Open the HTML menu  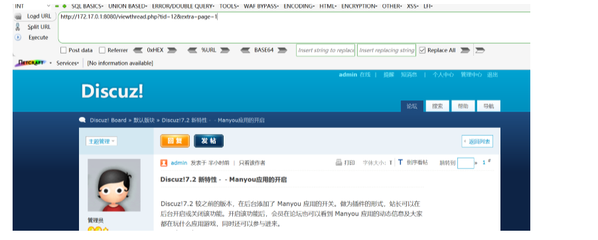pos(328,6)
